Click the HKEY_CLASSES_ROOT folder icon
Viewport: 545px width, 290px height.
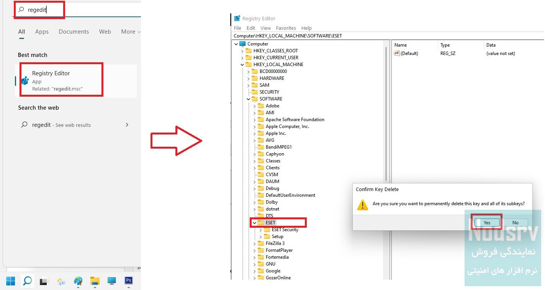tap(249, 51)
